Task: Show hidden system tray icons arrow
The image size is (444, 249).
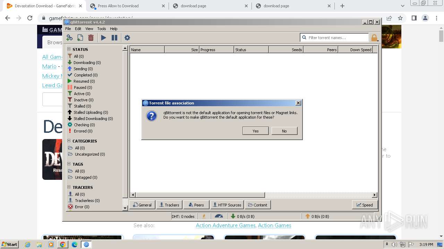Action: (x=387, y=244)
